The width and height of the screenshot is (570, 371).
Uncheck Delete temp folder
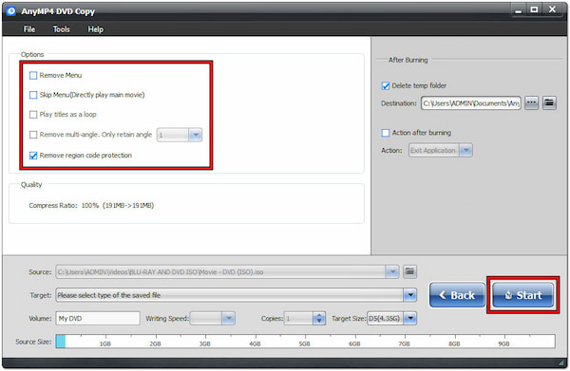386,86
